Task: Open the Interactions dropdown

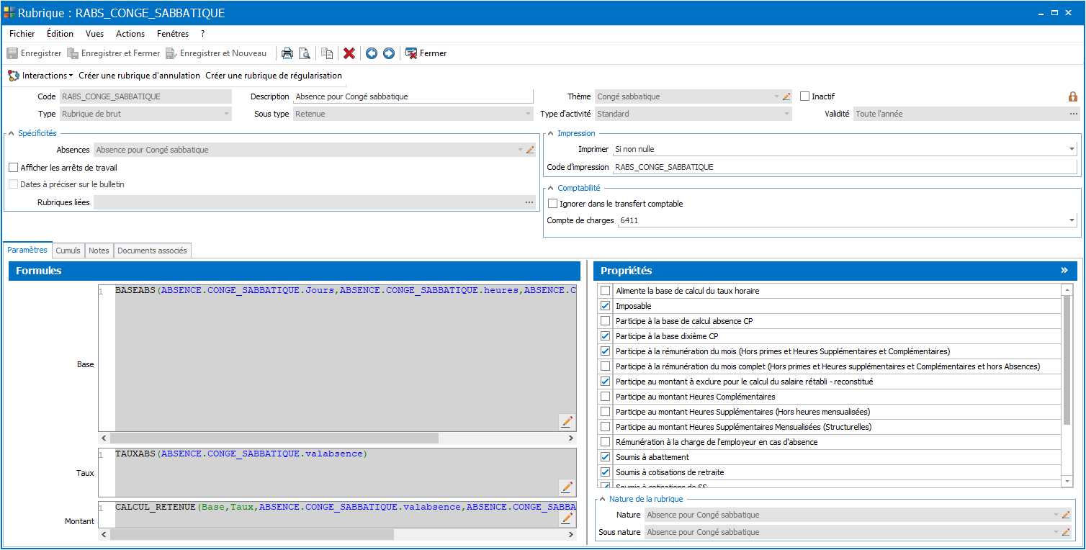Action: tap(40, 76)
